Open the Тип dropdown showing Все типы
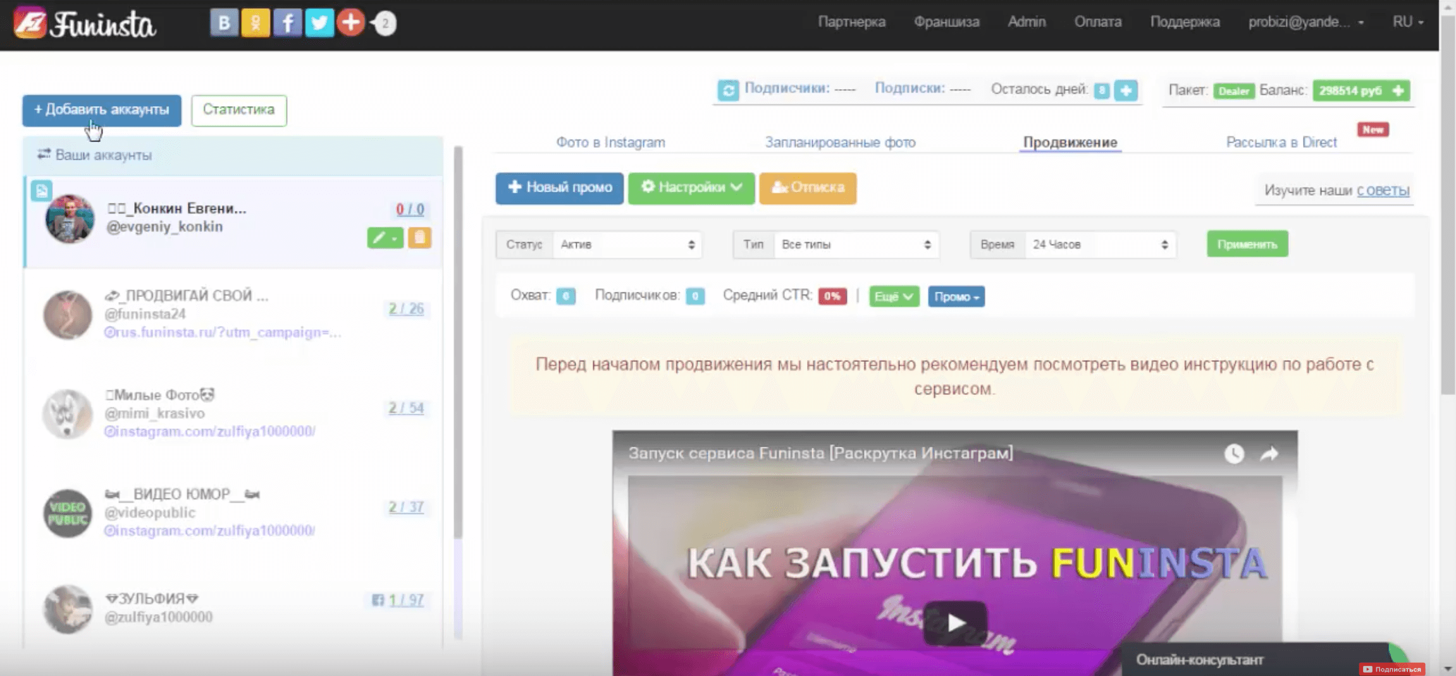The width and height of the screenshot is (1456, 676). 854,245
